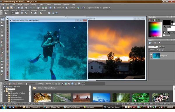Viewport: 175px width, 112px height.
Task: Click the Zoom in toolbar button
Action: tap(70, 8)
